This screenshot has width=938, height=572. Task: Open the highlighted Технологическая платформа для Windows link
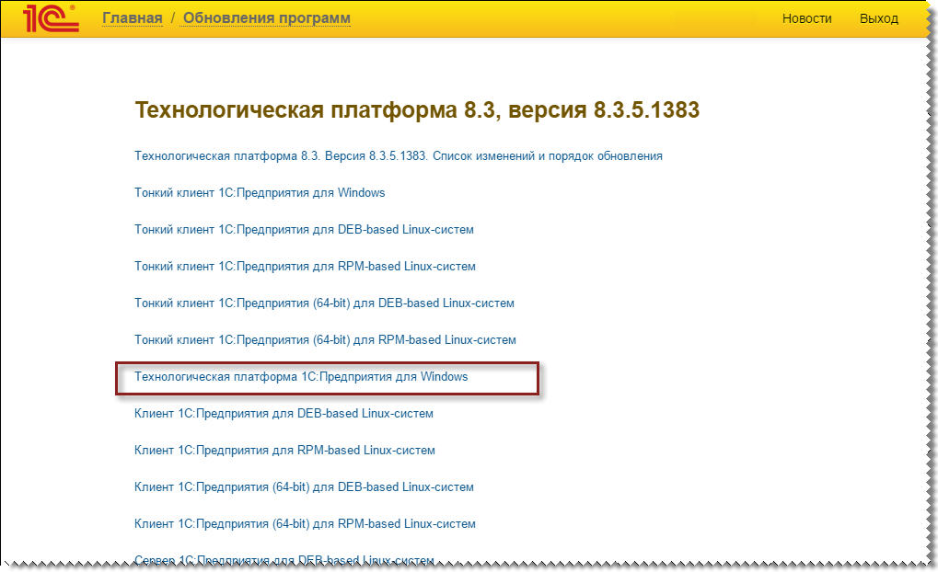tap(302, 376)
